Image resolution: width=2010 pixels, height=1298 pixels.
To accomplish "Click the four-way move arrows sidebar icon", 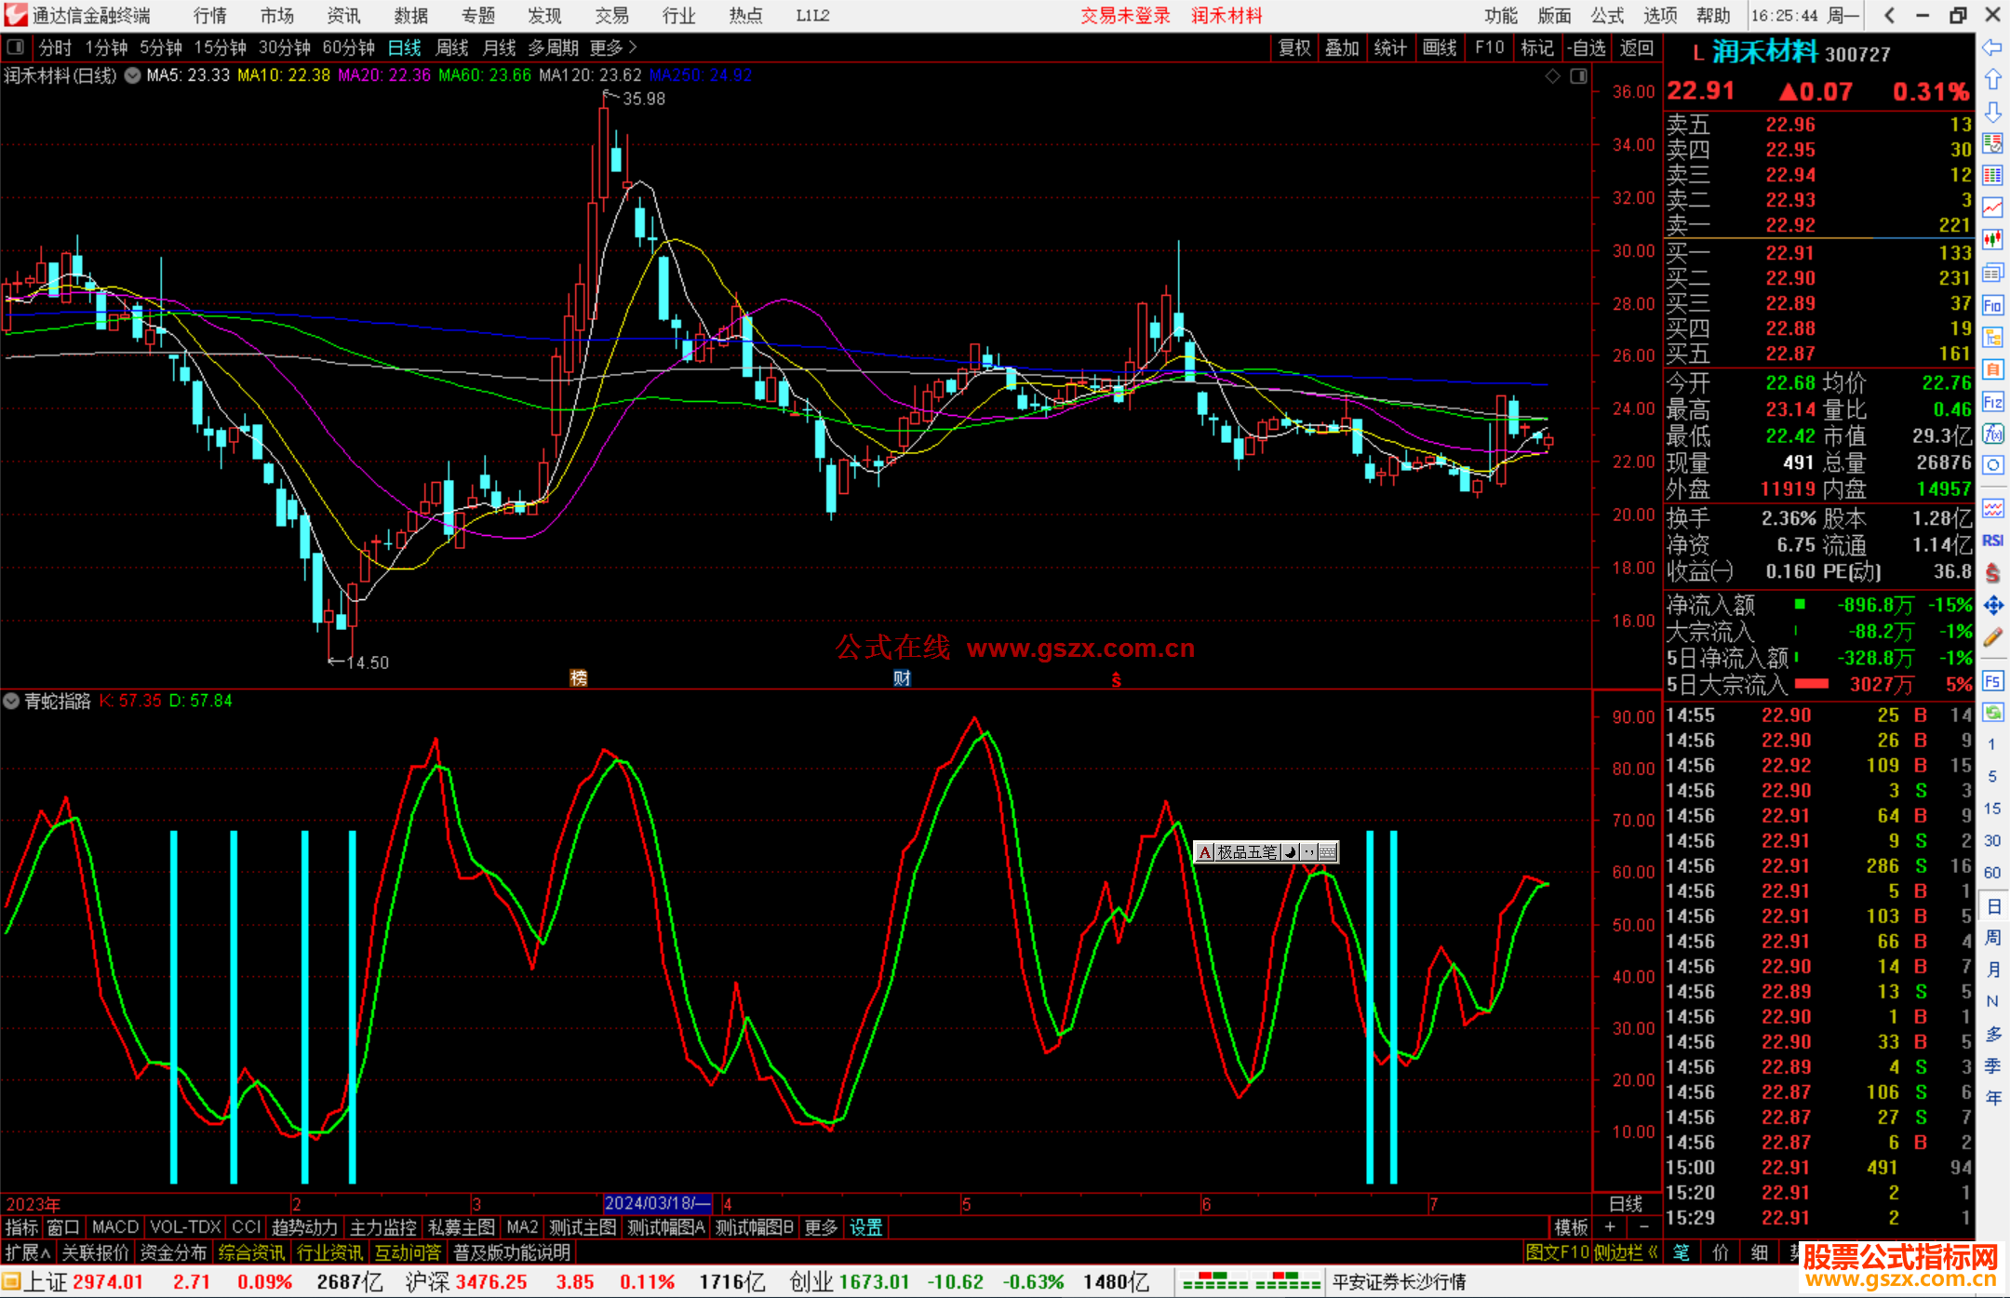I will (1992, 606).
